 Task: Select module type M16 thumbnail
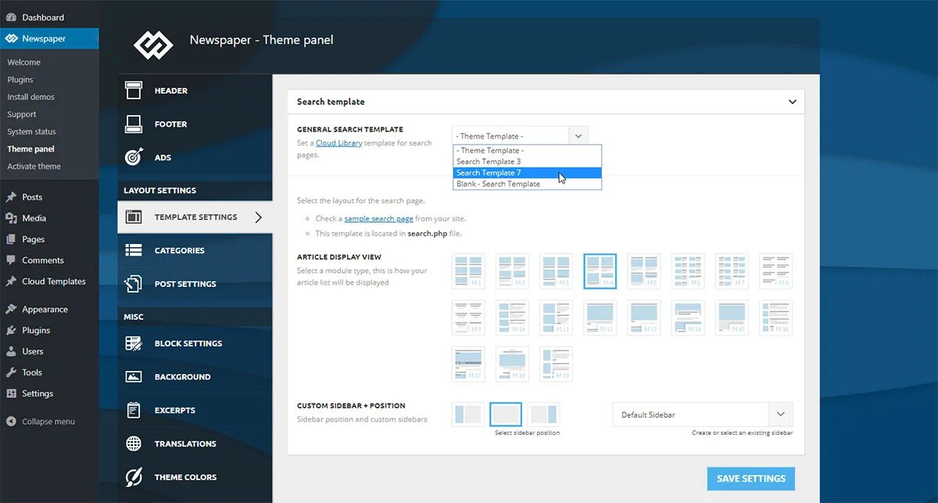point(775,318)
